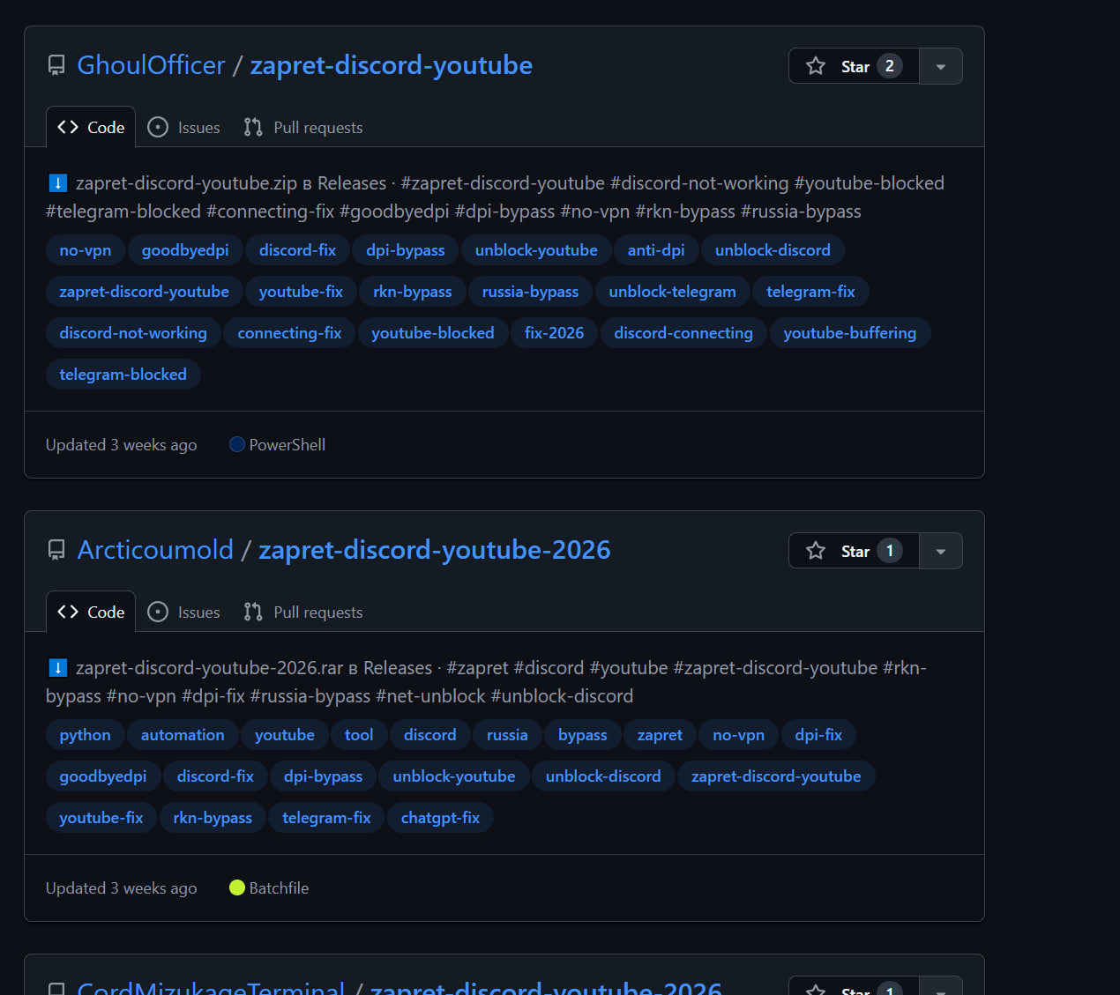Click Batchfile language color dot
Screen dimensions: 1120x995
click(236, 887)
